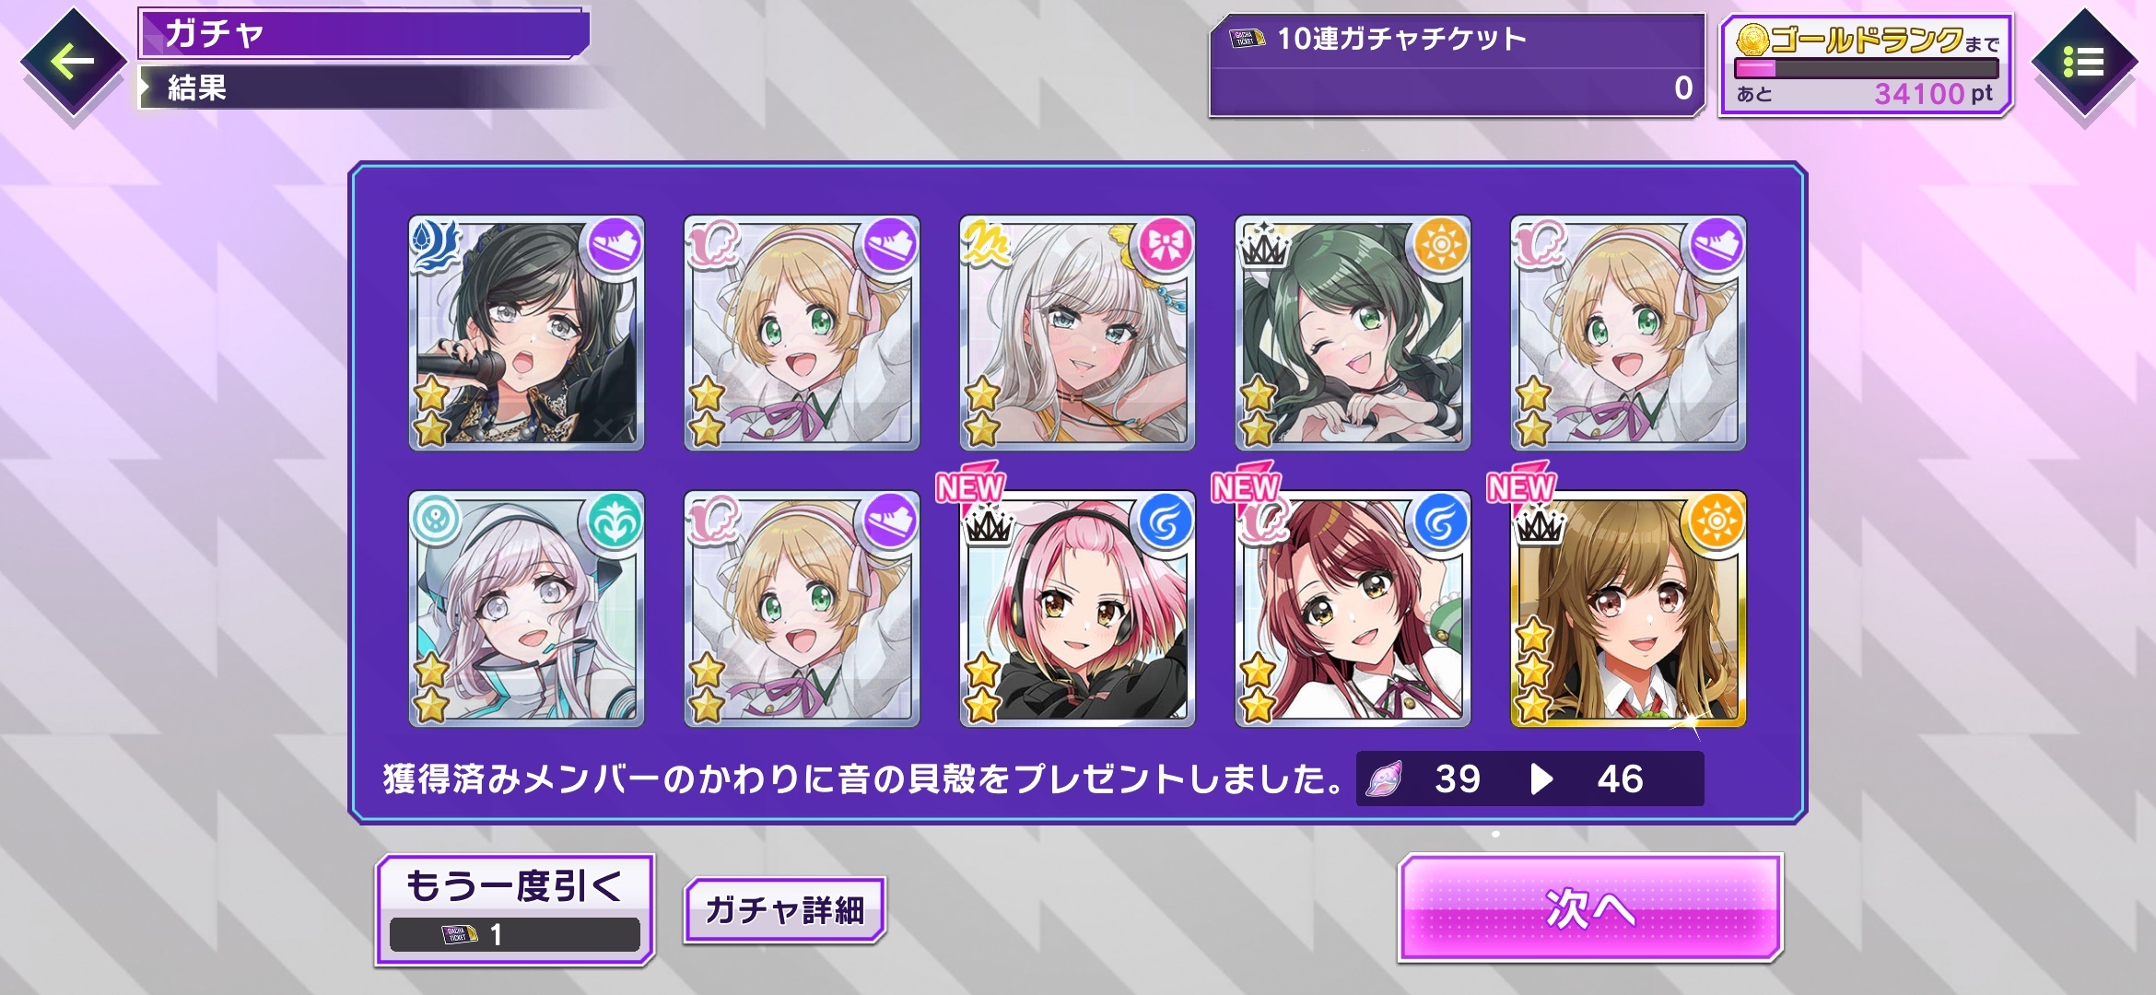Image resolution: width=2156 pixels, height=995 pixels.
Task: Tap the pink ribbon attribute icon
Action: point(1166,246)
